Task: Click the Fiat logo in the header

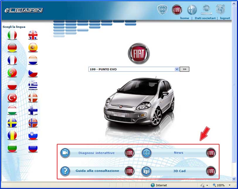Action: pyautogui.click(x=177, y=9)
